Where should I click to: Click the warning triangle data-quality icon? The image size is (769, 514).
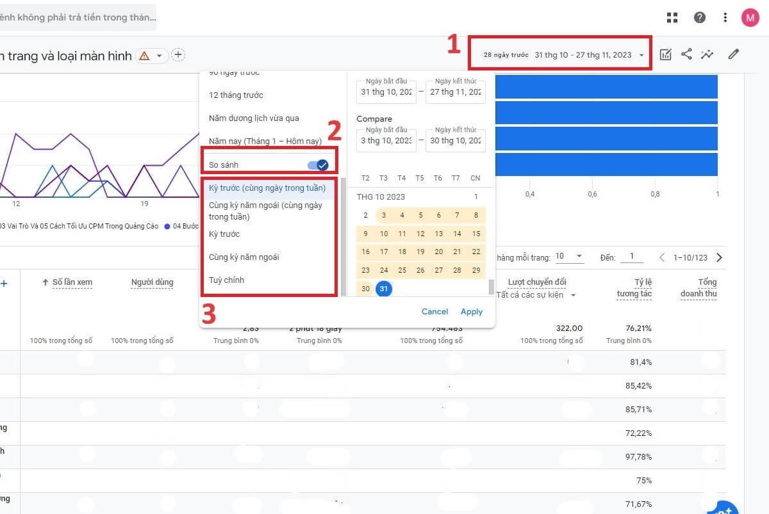point(144,56)
